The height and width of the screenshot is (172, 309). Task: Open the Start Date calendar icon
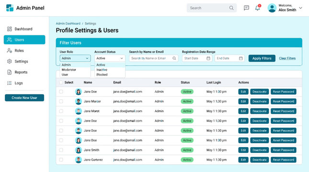click(208, 58)
